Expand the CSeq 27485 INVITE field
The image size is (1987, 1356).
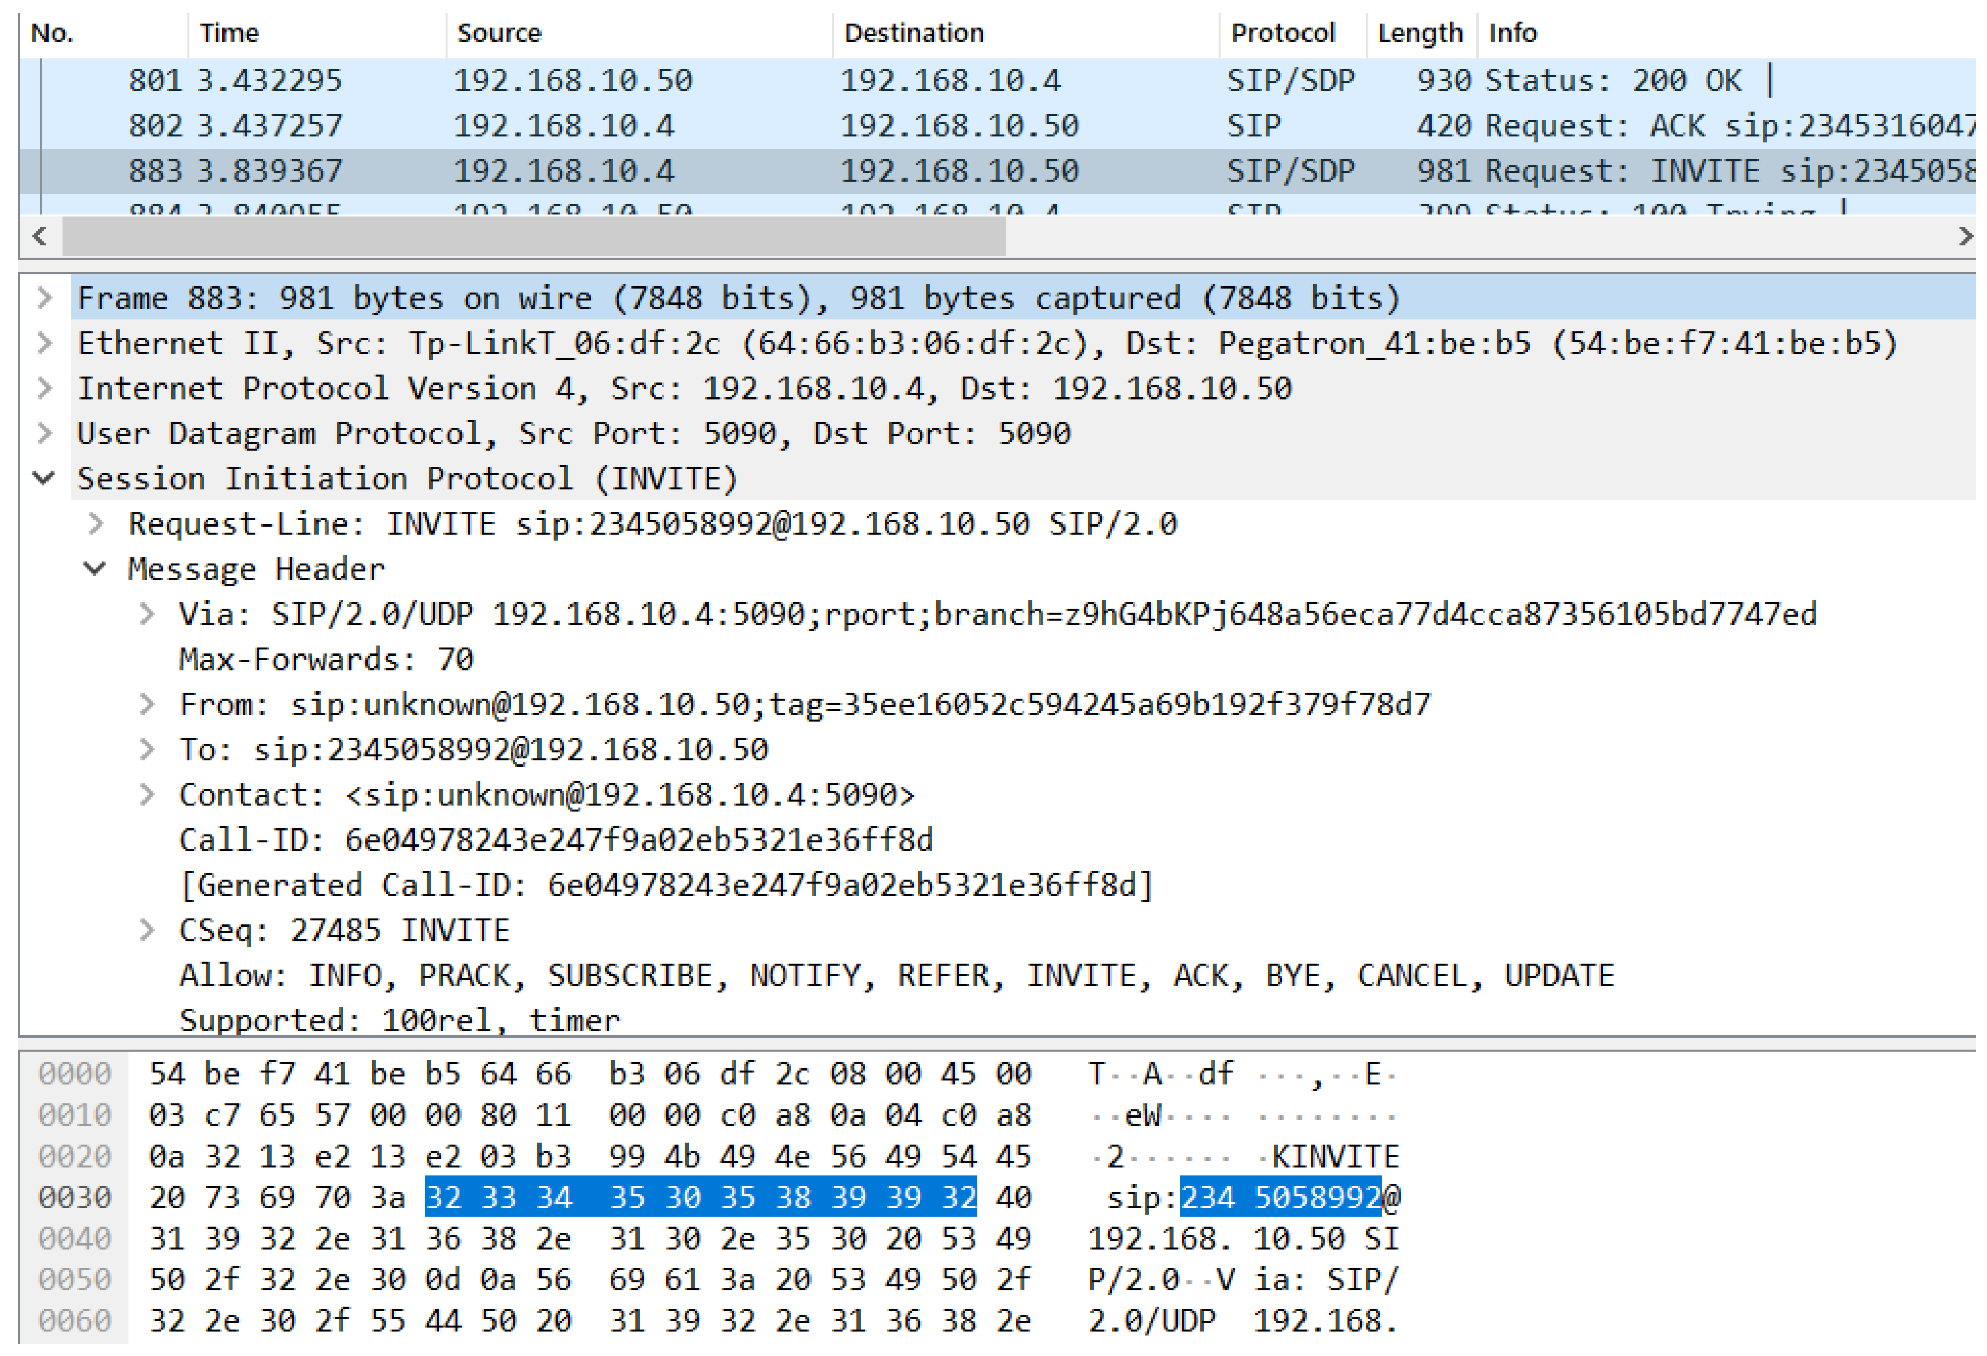click(147, 931)
